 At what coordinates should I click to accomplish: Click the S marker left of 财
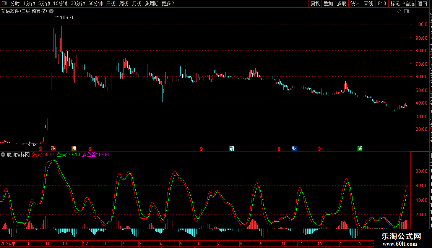(x=279, y=149)
